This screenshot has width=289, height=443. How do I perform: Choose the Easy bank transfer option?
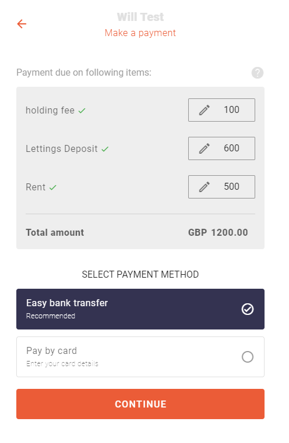[x=140, y=309]
